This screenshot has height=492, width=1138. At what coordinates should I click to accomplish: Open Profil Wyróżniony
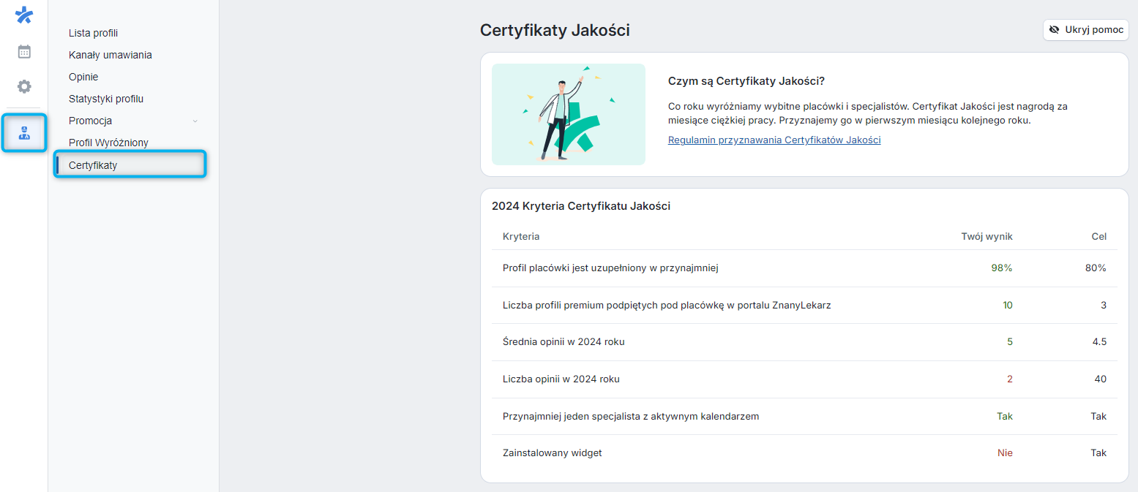[109, 143]
